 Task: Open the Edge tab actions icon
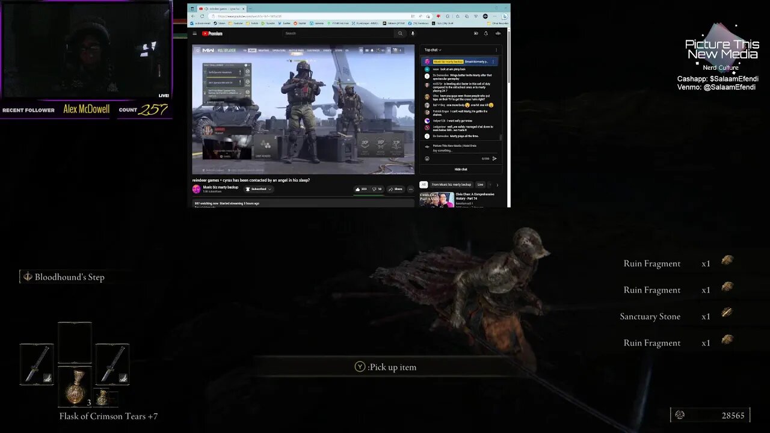(x=192, y=8)
